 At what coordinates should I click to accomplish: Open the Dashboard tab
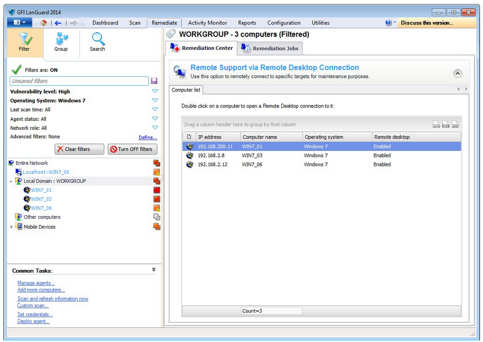[x=105, y=23]
